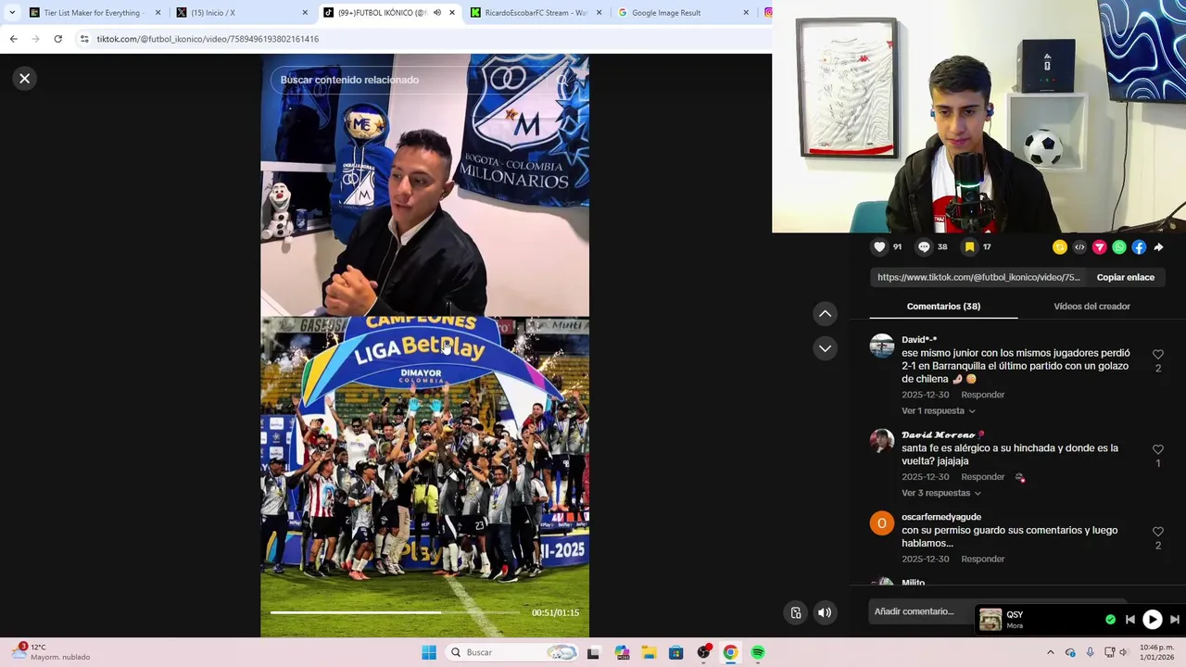
Task: Open the embed code icon
Action: click(1079, 247)
